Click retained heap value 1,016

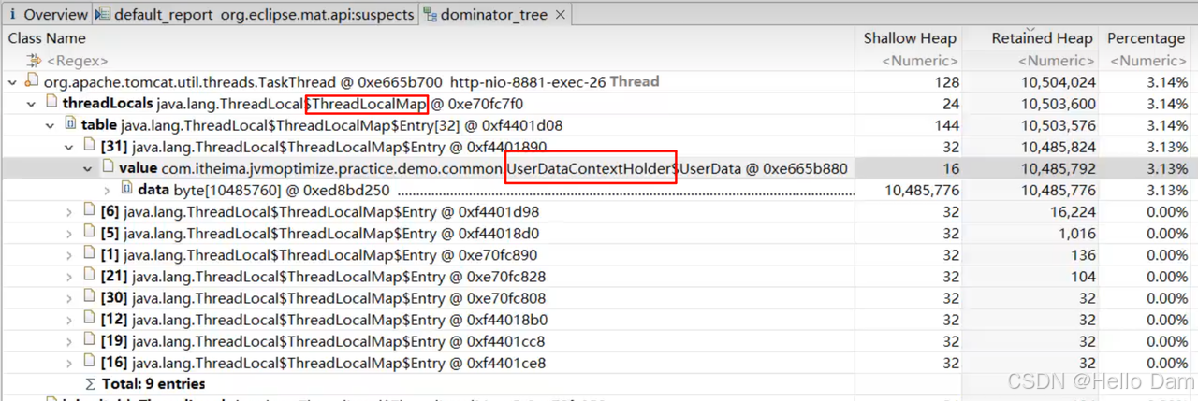click(x=1078, y=233)
